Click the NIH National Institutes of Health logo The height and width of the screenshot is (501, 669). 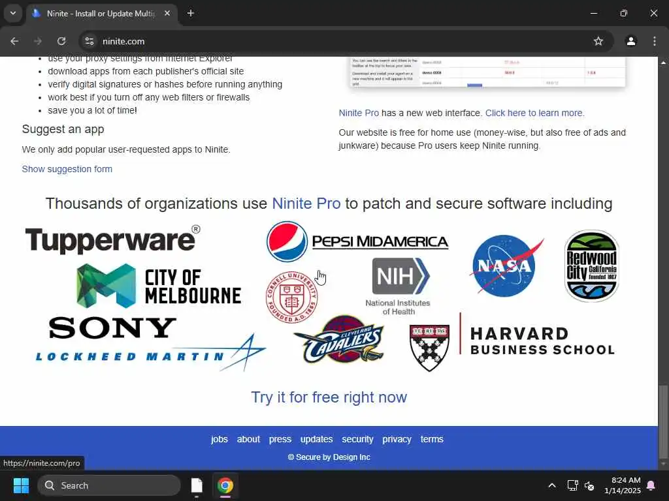pyautogui.click(x=398, y=286)
